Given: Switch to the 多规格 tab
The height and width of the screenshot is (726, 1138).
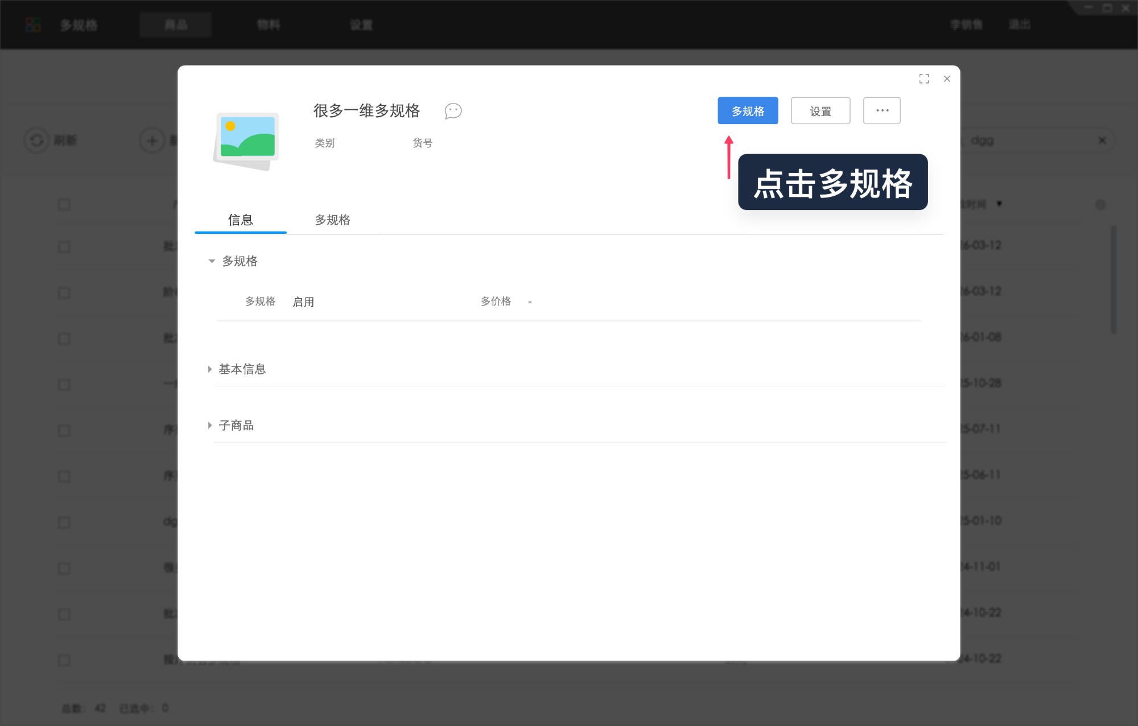Looking at the screenshot, I should 333,220.
